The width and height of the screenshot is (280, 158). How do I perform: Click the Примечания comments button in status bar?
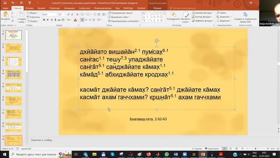(x=212, y=149)
